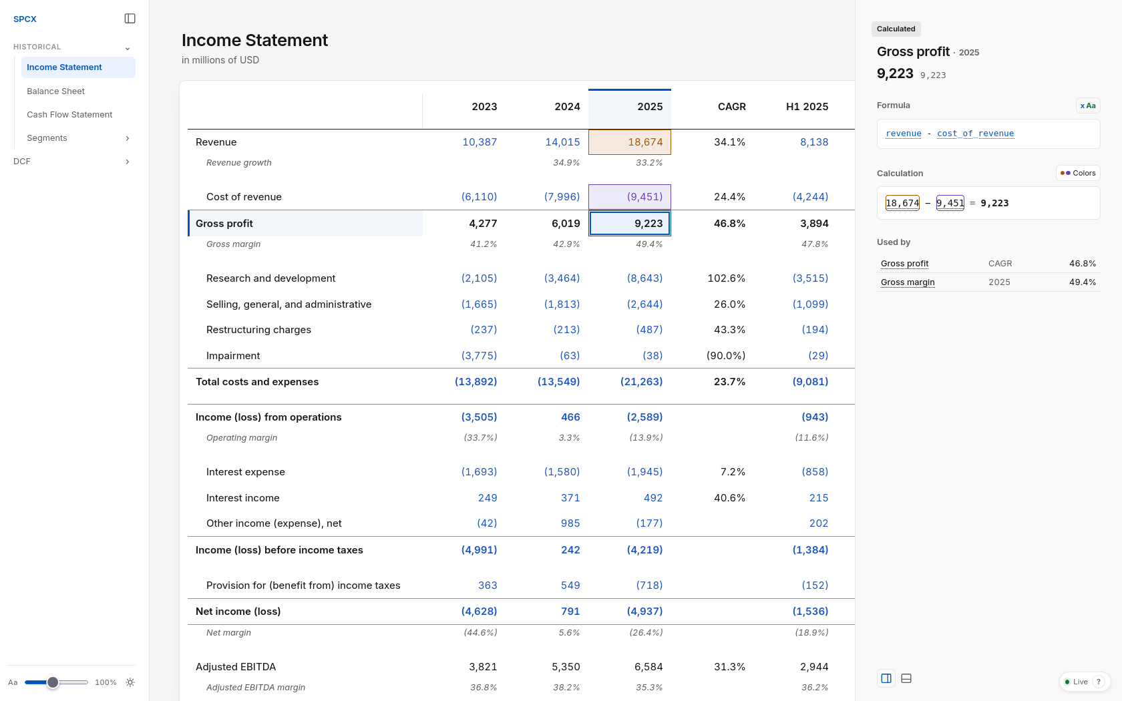Select the H1 2025 column header
The width and height of the screenshot is (1122, 701).
pyautogui.click(x=807, y=107)
